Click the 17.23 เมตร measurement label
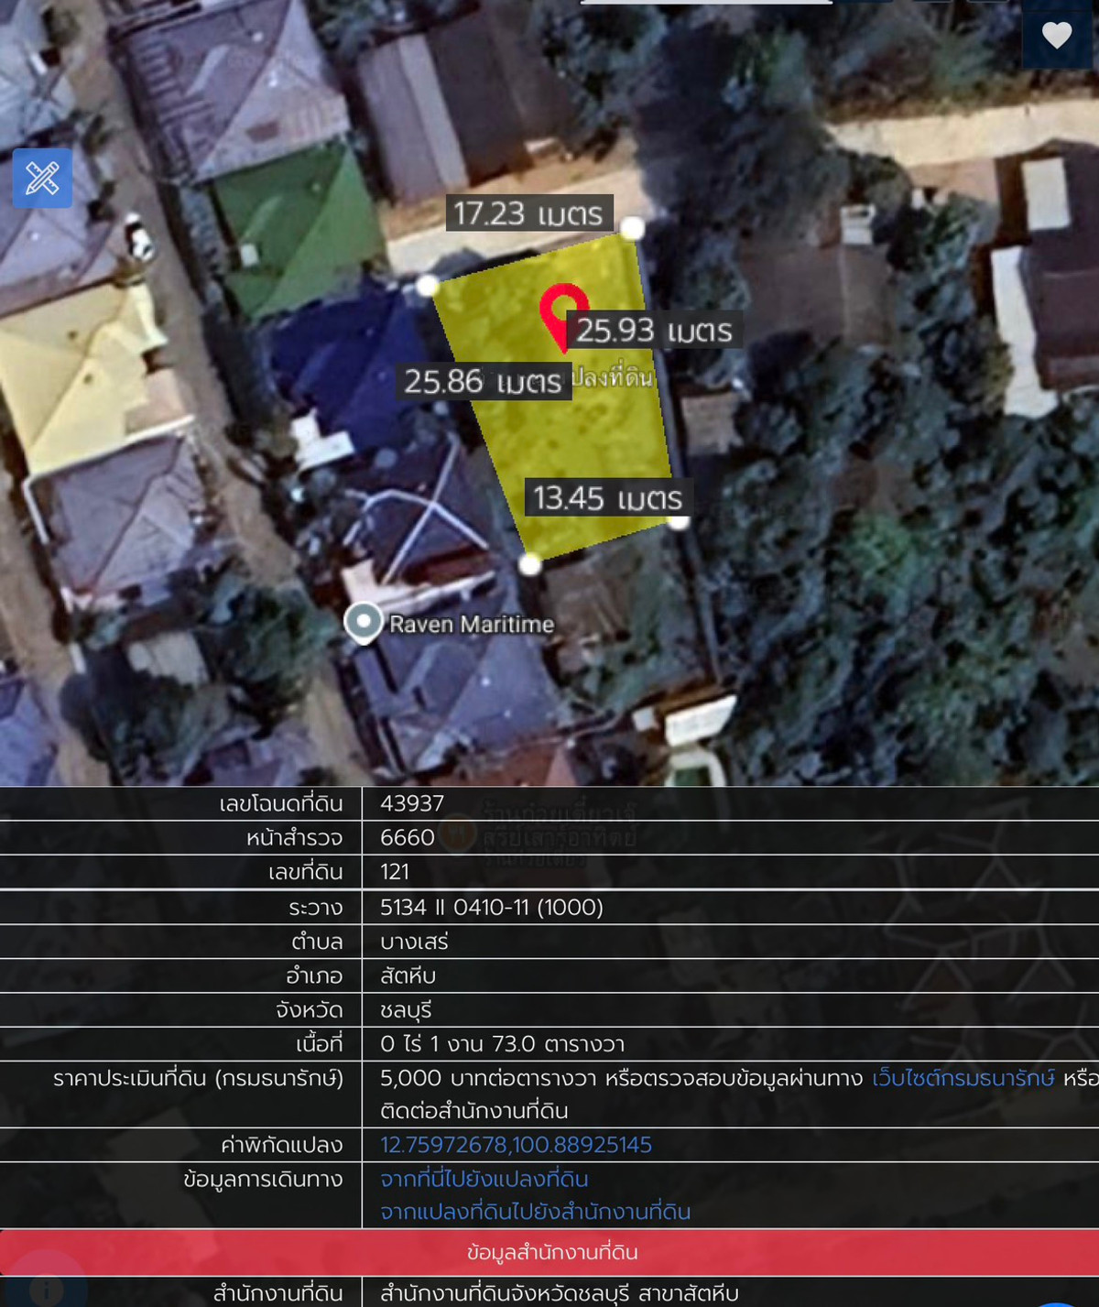1099x1307 pixels. [528, 213]
